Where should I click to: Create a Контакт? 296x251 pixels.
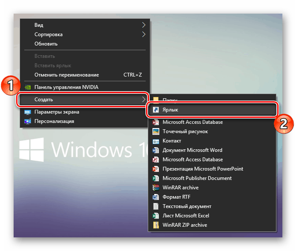tap(212, 141)
